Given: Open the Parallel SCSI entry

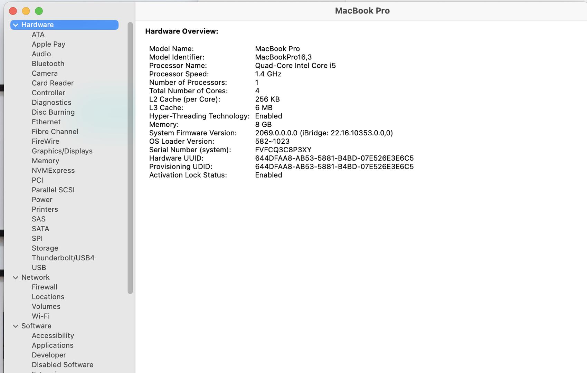Looking at the screenshot, I should coord(53,190).
